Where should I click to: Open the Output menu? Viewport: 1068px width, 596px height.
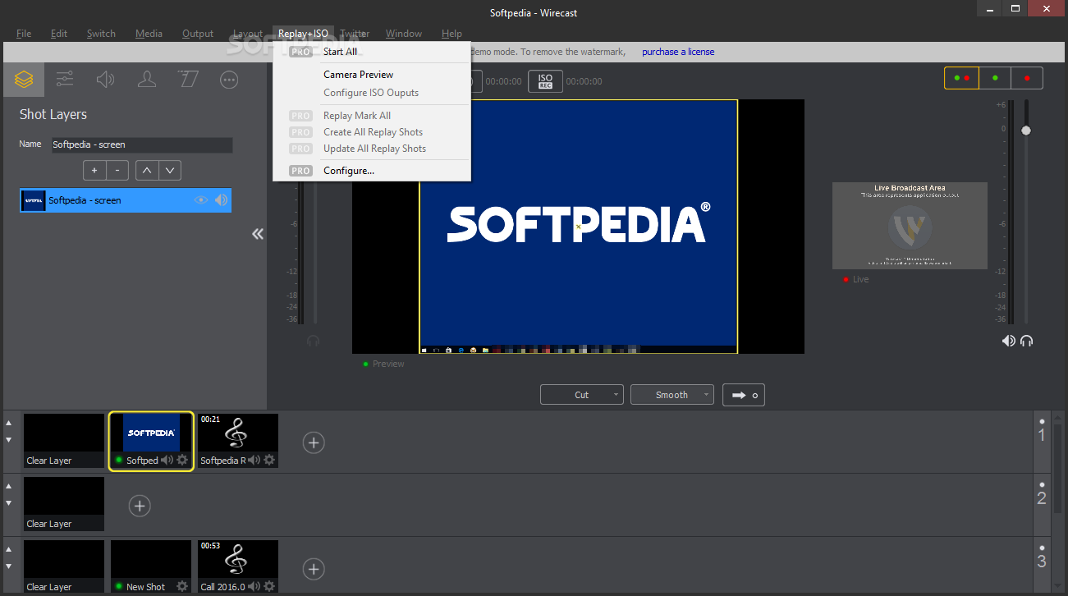pos(198,34)
